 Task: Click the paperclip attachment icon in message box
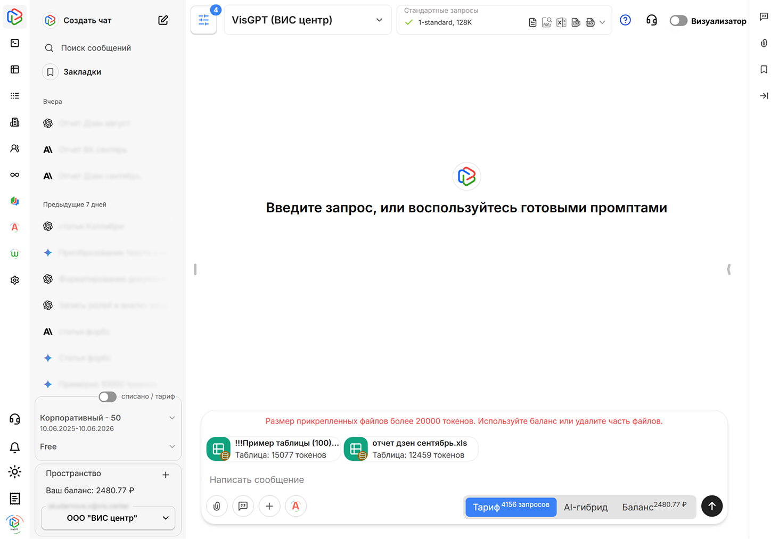coord(217,506)
